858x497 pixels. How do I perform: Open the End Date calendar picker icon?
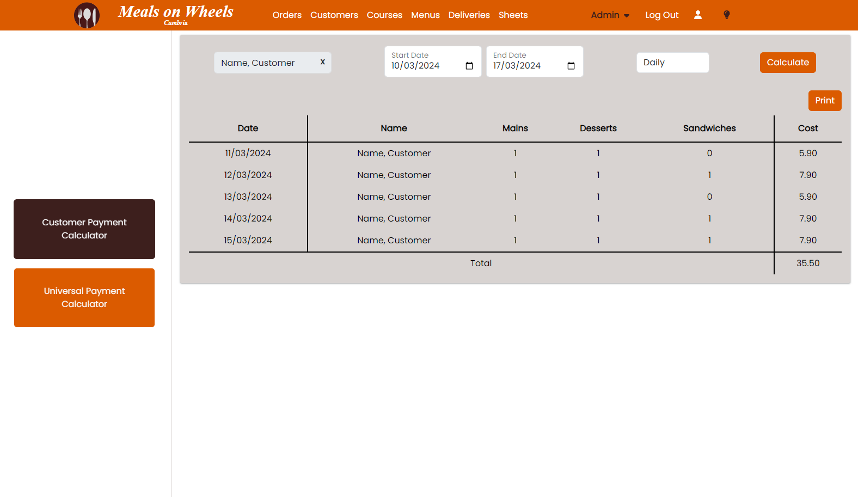point(571,66)
